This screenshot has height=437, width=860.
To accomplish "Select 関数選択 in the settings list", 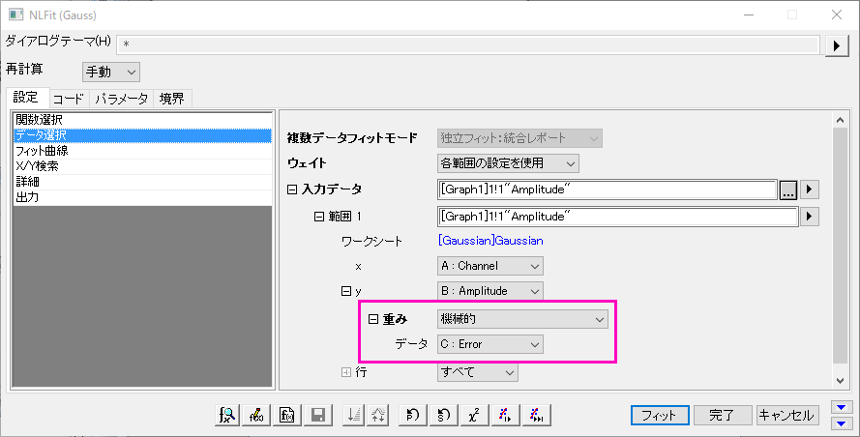I will [142, 120].
